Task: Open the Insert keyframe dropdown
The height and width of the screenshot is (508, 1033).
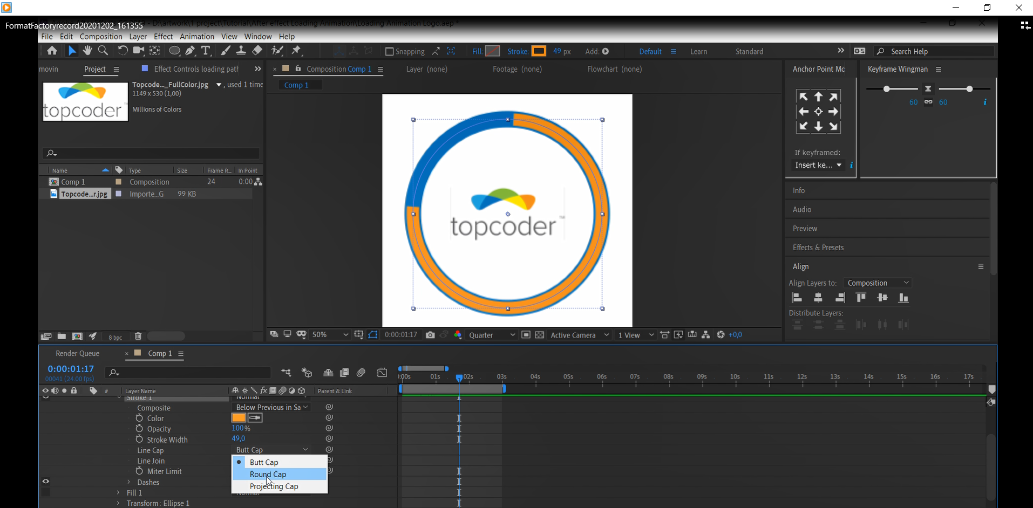Action: pos(818,165)
